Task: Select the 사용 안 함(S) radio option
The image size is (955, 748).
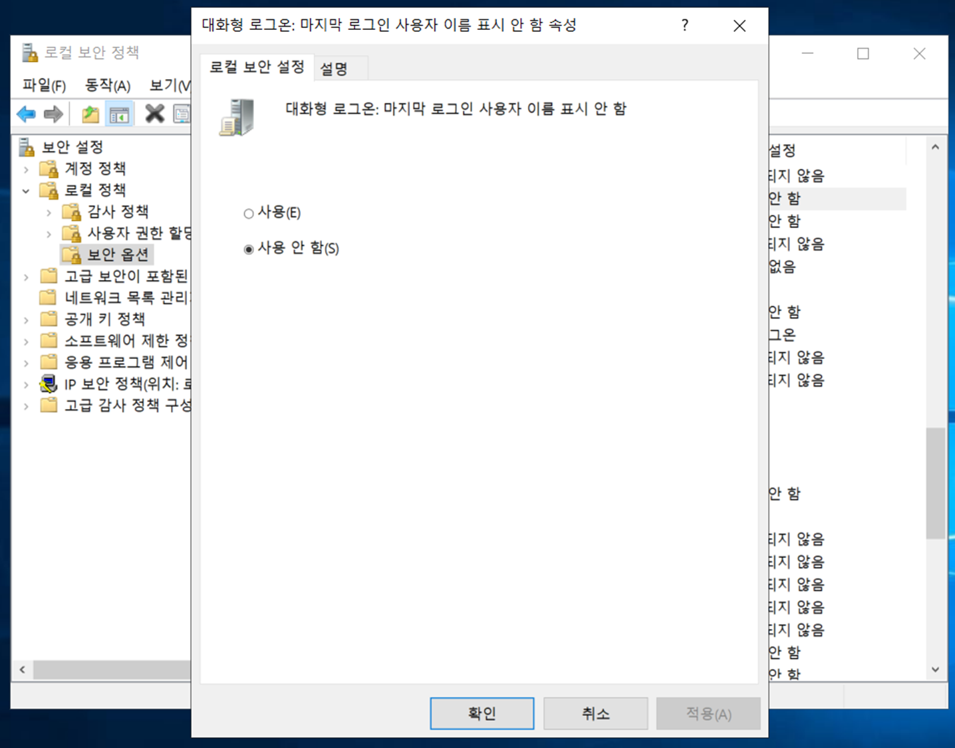Action: click(249, 249)
